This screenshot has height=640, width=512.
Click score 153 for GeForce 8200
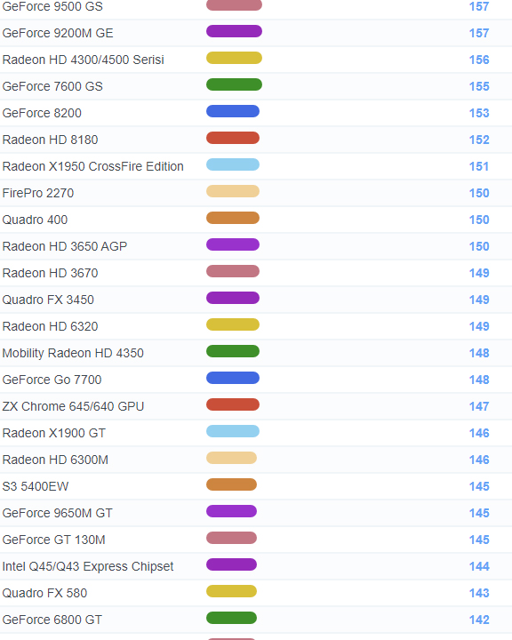[x=479, y=113]
